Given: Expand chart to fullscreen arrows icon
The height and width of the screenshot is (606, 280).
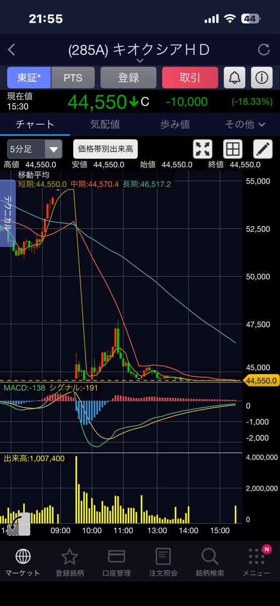Looking at the screenshot, I should coord(203,149).
